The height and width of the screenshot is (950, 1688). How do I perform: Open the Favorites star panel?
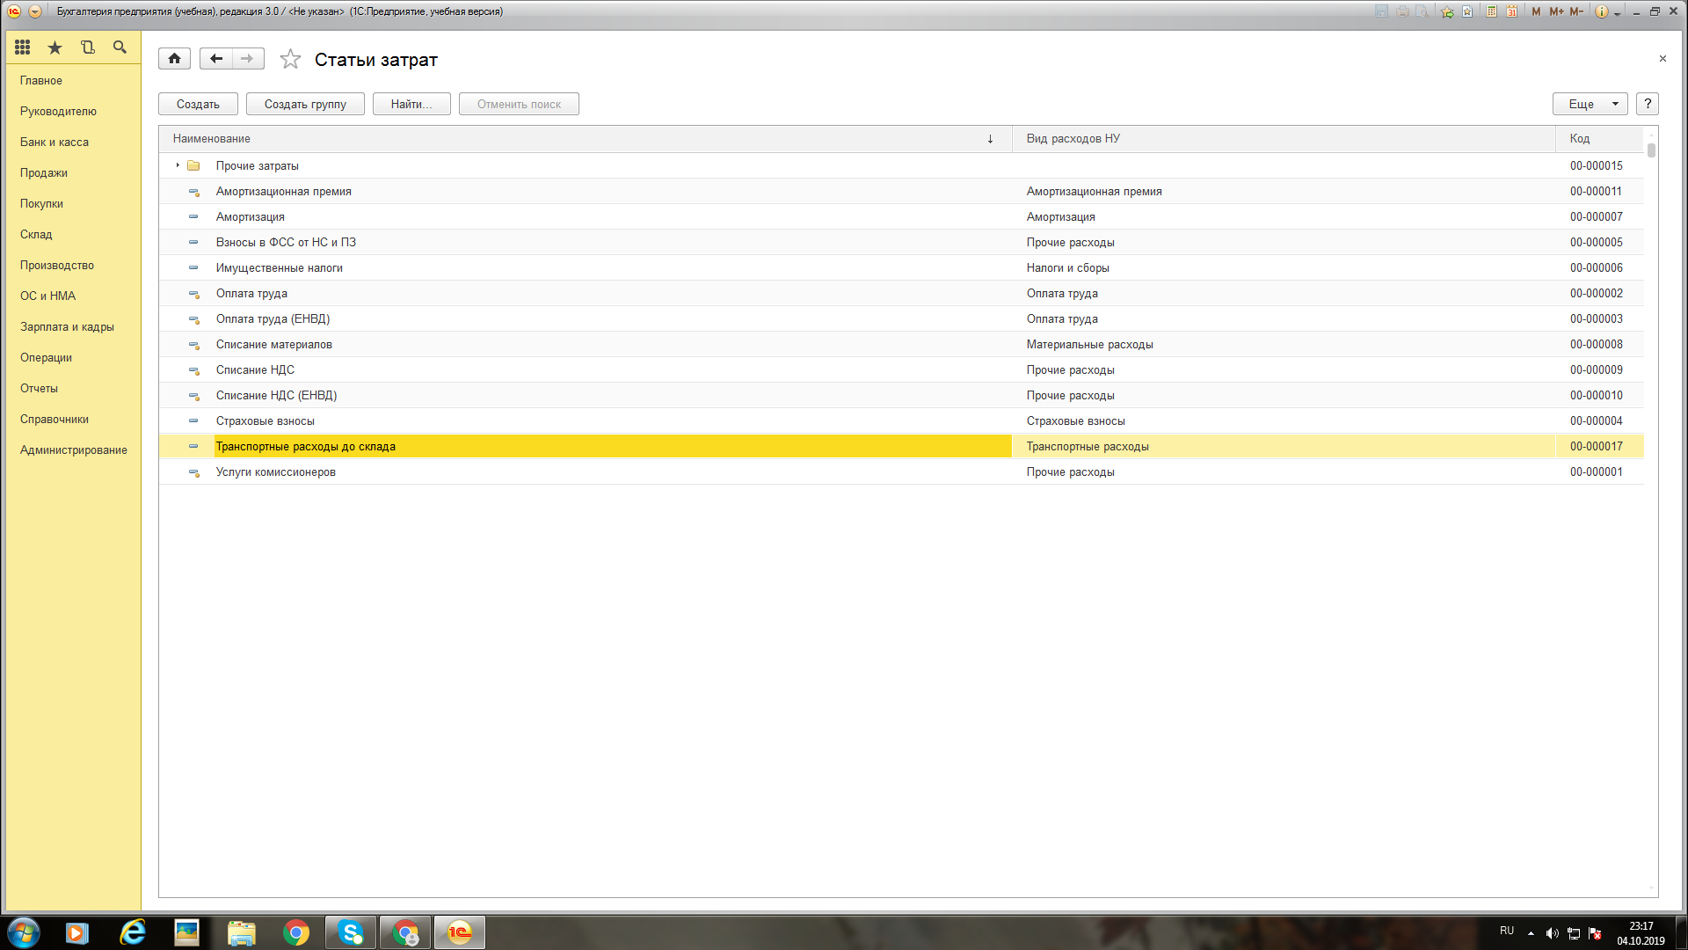point(55,47)
